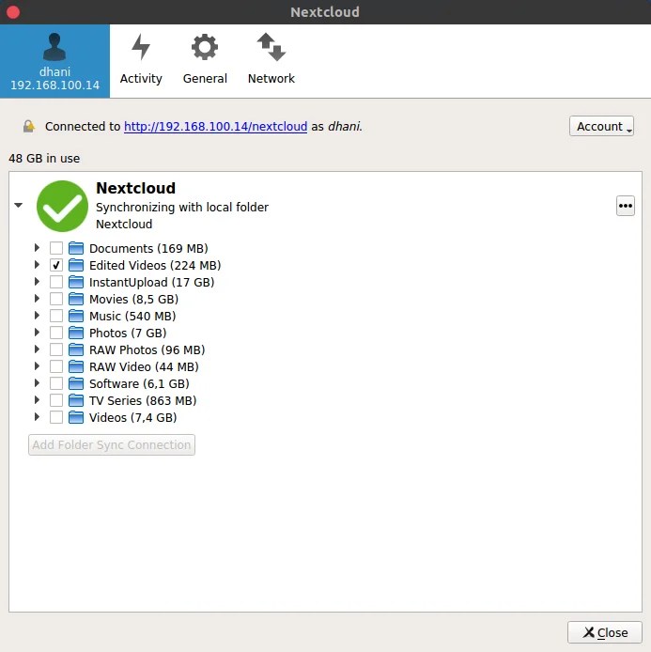Select the Nextcloud sync folder title
Viewport: 651px width, 652px height.
click(x=135, y=188)
